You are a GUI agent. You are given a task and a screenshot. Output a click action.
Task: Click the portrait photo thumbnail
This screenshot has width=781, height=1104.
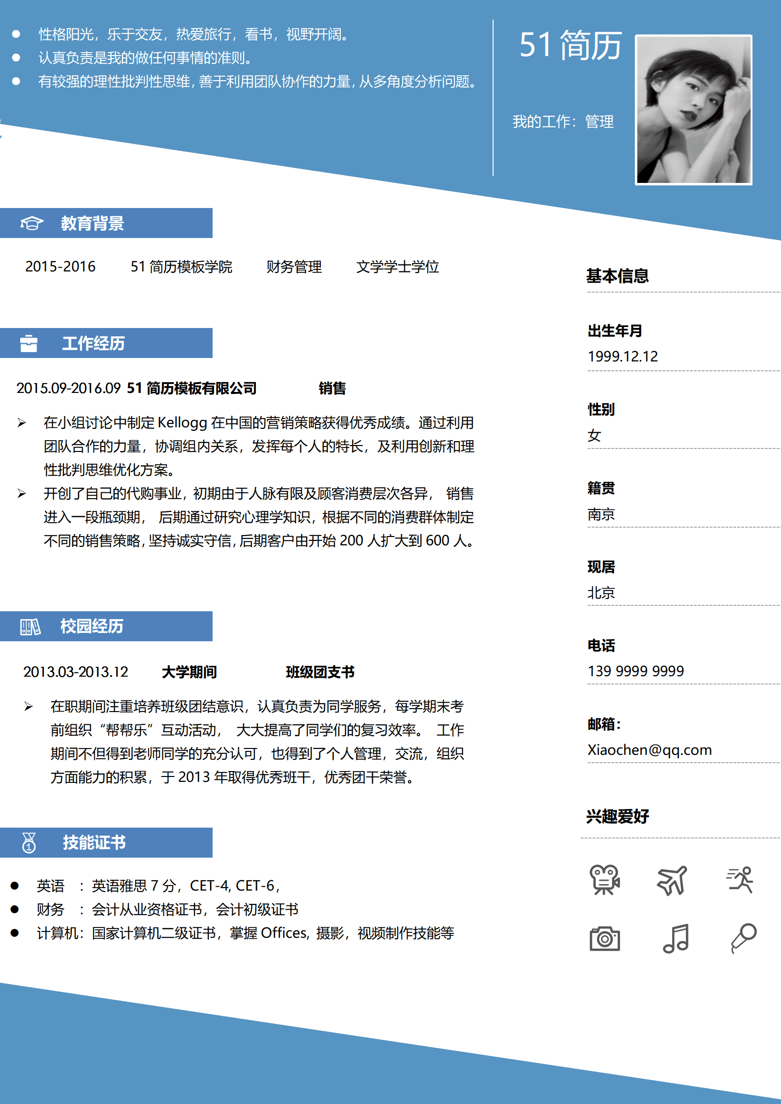[x=693, y=110]
